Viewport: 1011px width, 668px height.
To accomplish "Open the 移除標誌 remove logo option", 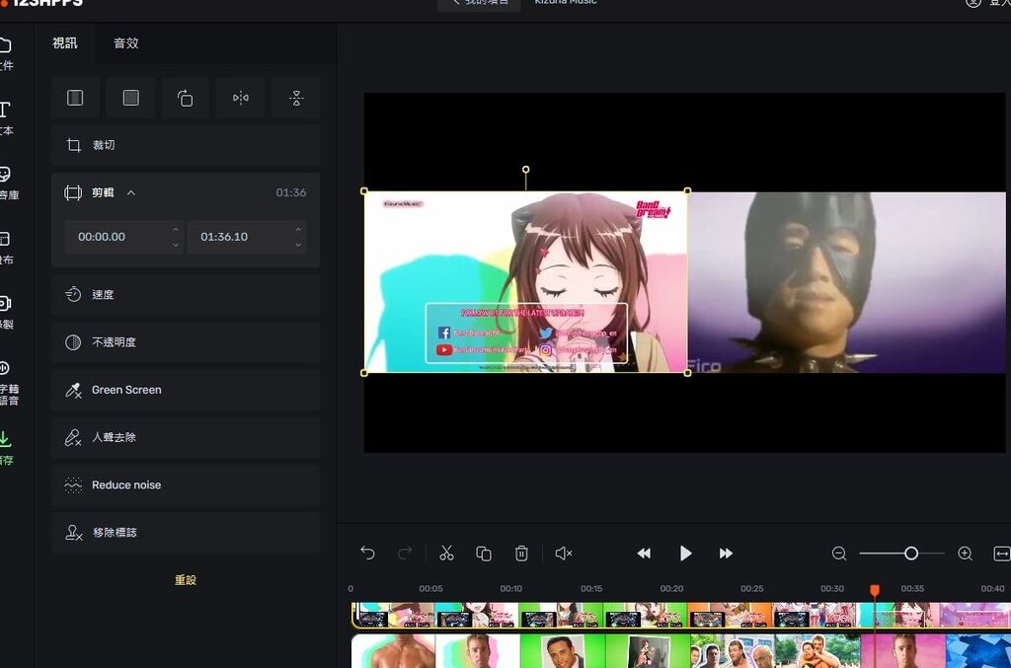I will [186, 533].
